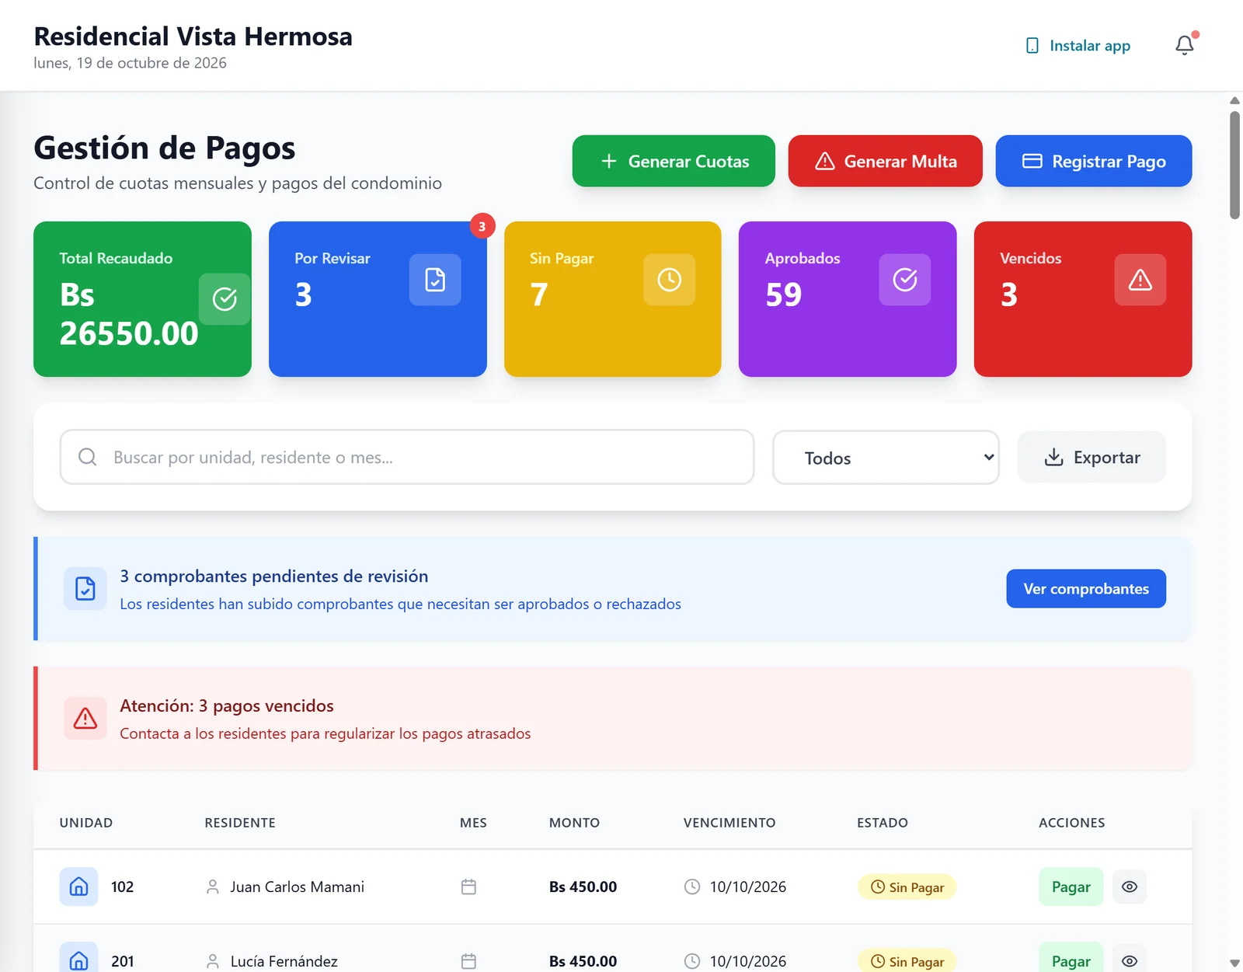Click the Instalar app phone icon
The height and width of the screenshot is (972, 1243).
click(x=1032, y=46)
